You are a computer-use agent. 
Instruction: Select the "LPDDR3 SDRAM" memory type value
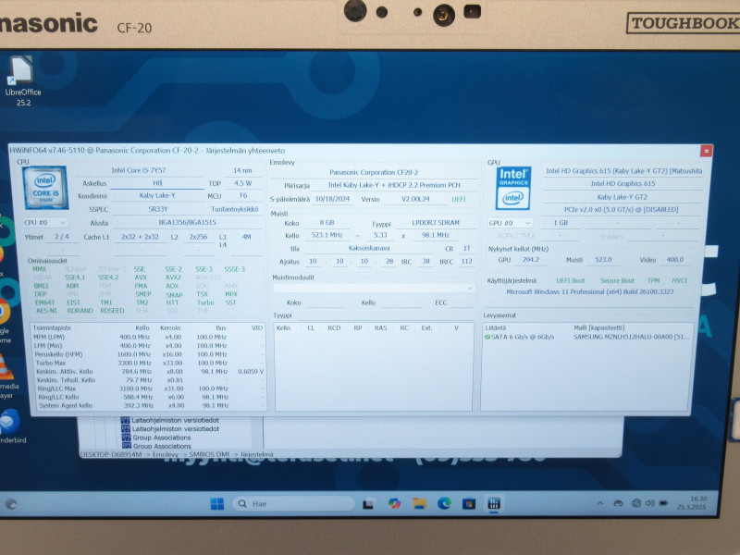click(436, 222)
